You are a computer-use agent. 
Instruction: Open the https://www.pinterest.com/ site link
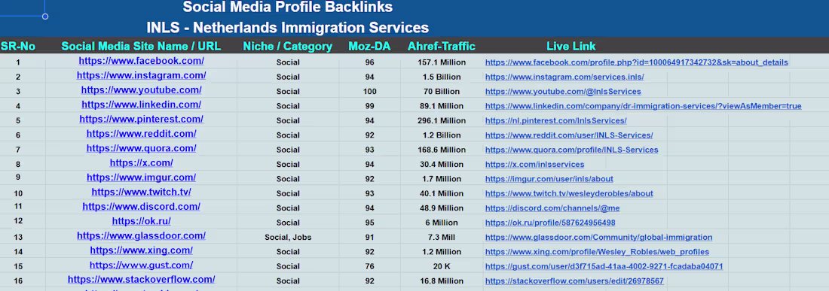(x=141, y=120)
